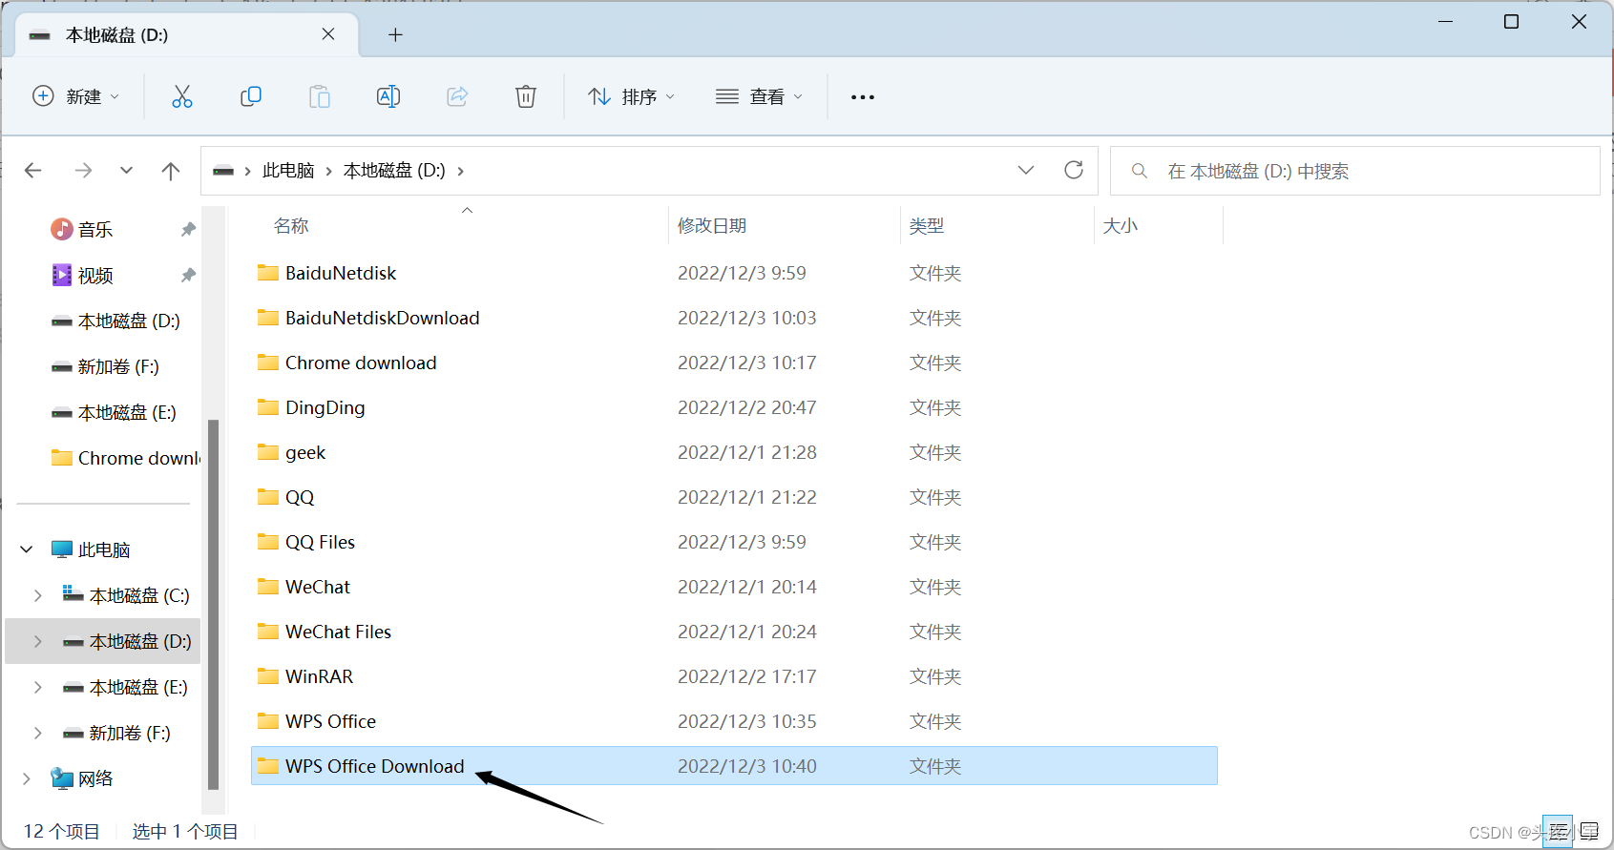The width and height of the screenshot is (1614, 850).
Task: Expand address bar history dropdown
Action: coord(1026,170)
